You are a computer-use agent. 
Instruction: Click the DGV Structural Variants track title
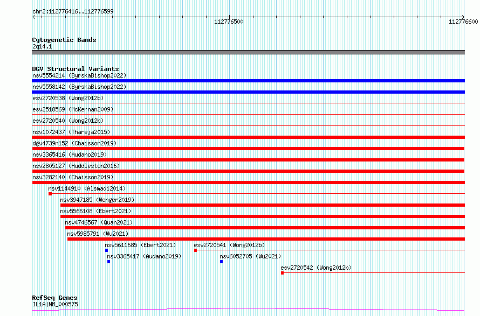pyautogui.click(x=76, y=69)
